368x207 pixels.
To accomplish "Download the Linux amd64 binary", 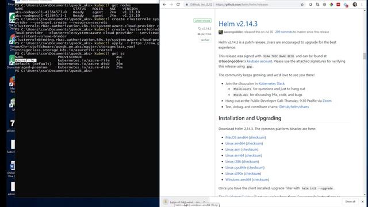I will pos(235,143).
